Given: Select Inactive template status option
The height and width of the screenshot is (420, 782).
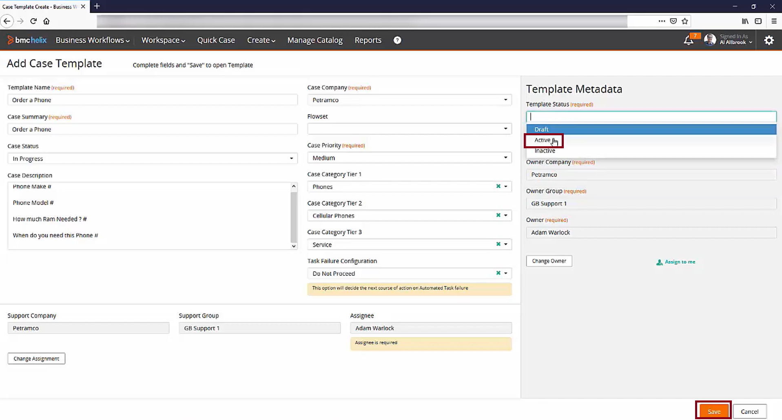Looking at the screenshot, I should (x=651, y=151).
